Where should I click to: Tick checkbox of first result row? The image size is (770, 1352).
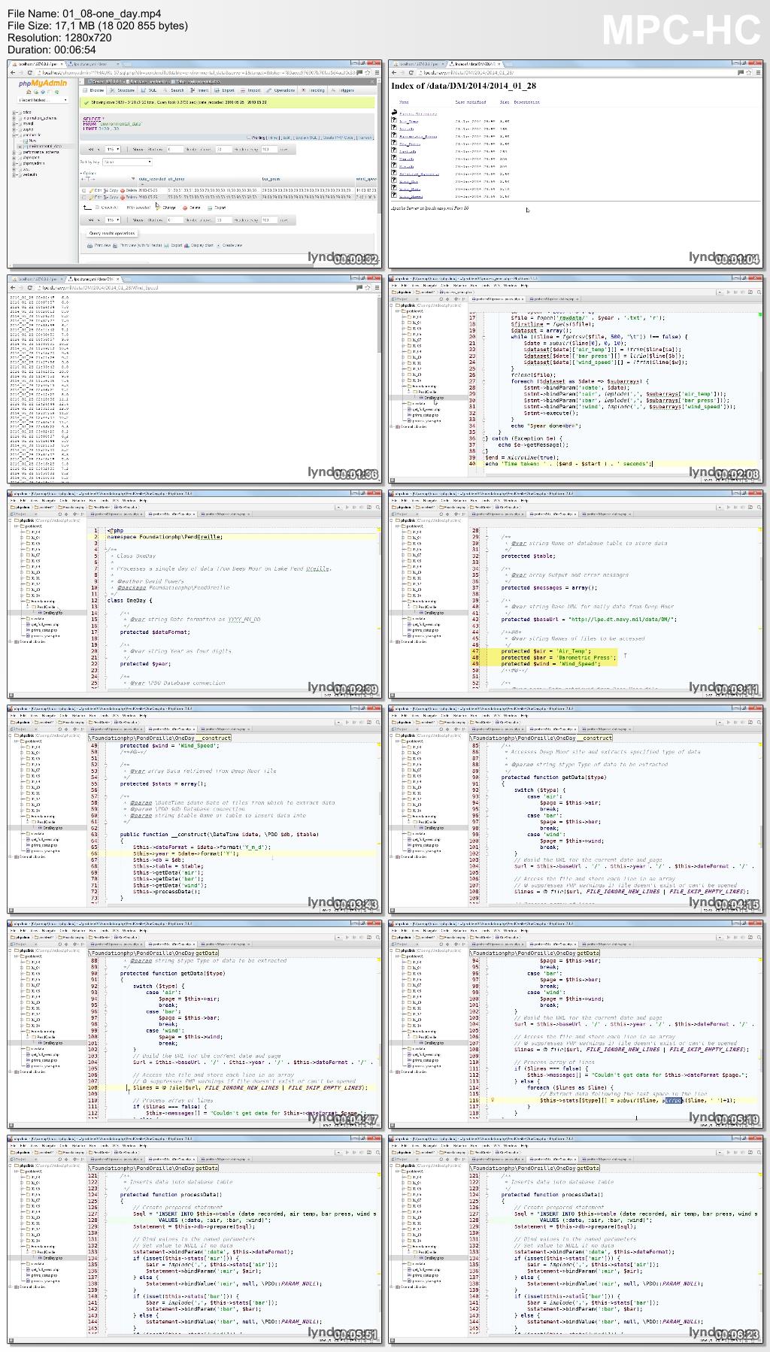pyautogui.click(x=83, y=190)
